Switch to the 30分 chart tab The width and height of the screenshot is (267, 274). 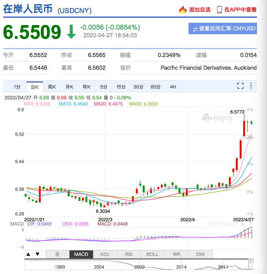[138, 87]
